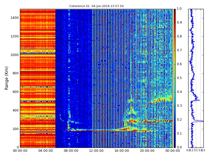Image resolution: width=210 pixels, height=157 pixels.
Task: Click the 600 range tick label
Action: click(x=15, y=92)
